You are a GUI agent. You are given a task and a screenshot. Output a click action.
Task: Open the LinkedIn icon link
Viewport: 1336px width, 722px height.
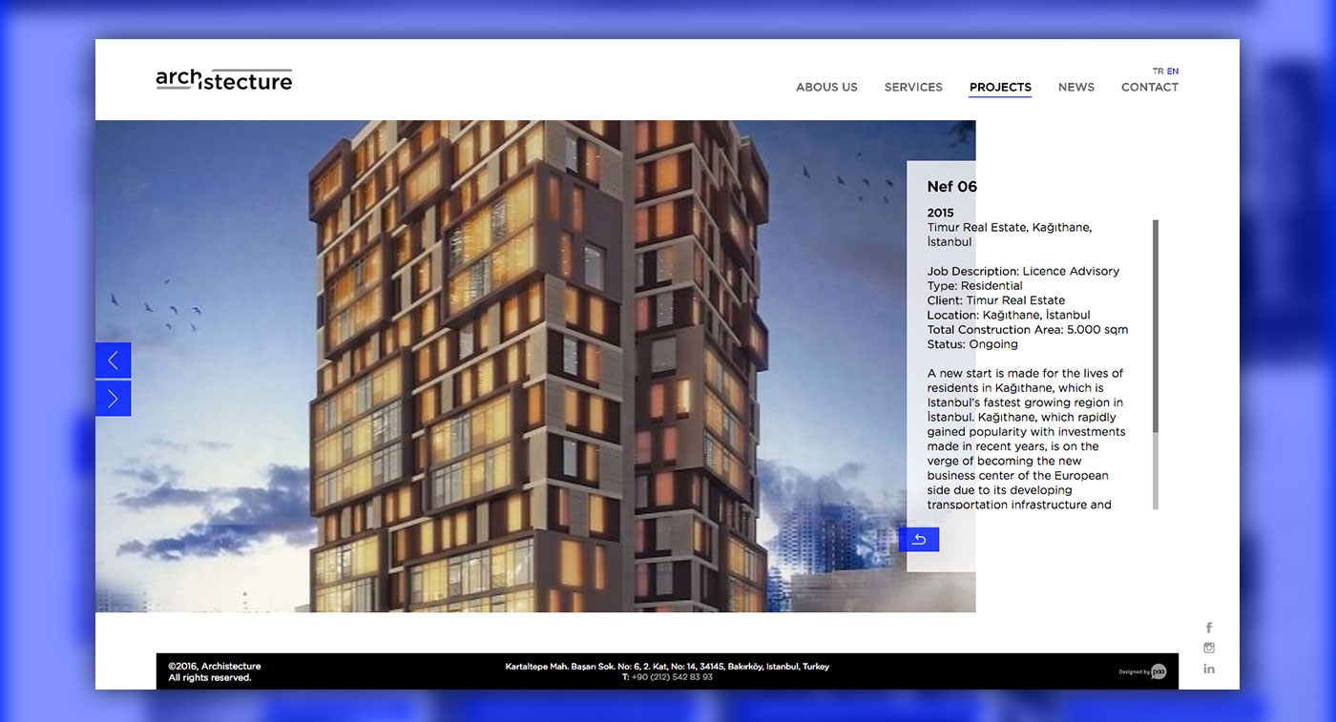click(1208, 668)
